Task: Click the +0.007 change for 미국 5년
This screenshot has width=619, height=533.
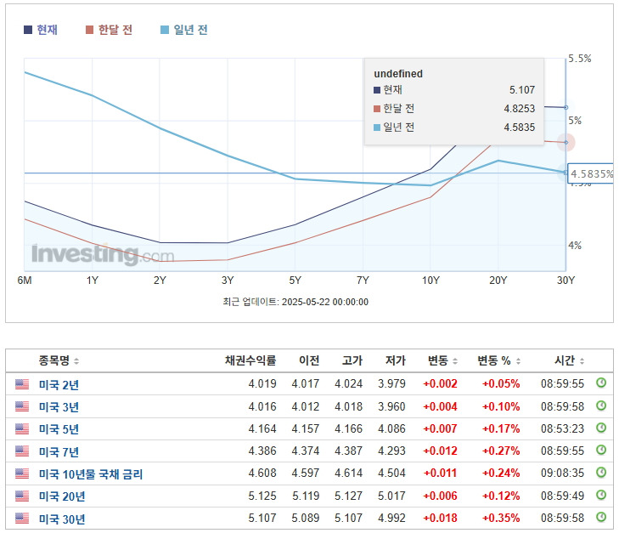Action: pos(440,428)
